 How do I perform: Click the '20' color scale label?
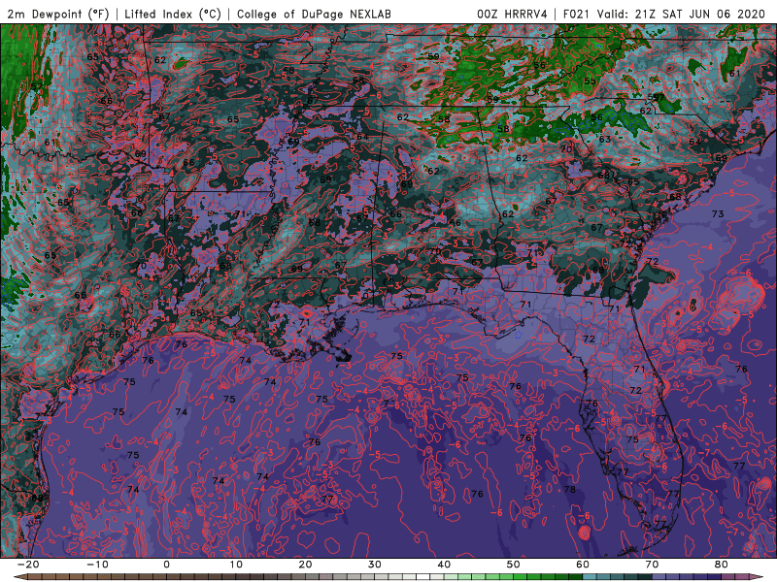305,565
